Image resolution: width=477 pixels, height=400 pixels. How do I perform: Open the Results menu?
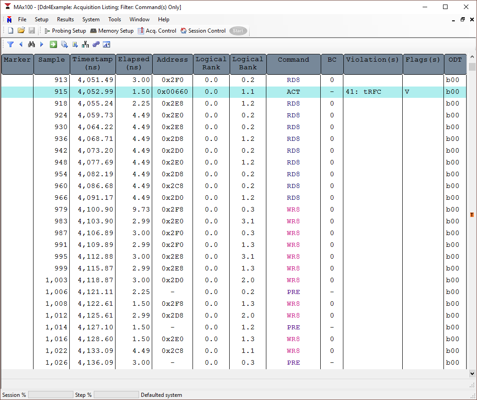[65, 19]
